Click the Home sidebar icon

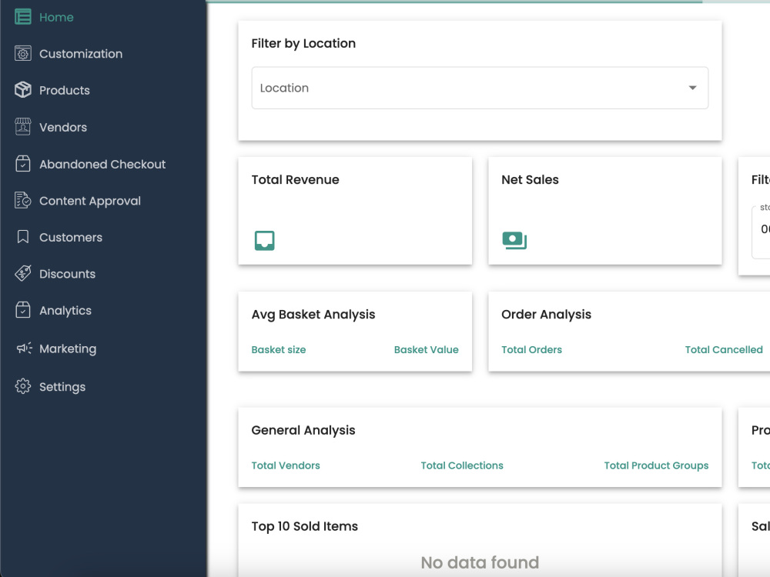coord(22,17)
